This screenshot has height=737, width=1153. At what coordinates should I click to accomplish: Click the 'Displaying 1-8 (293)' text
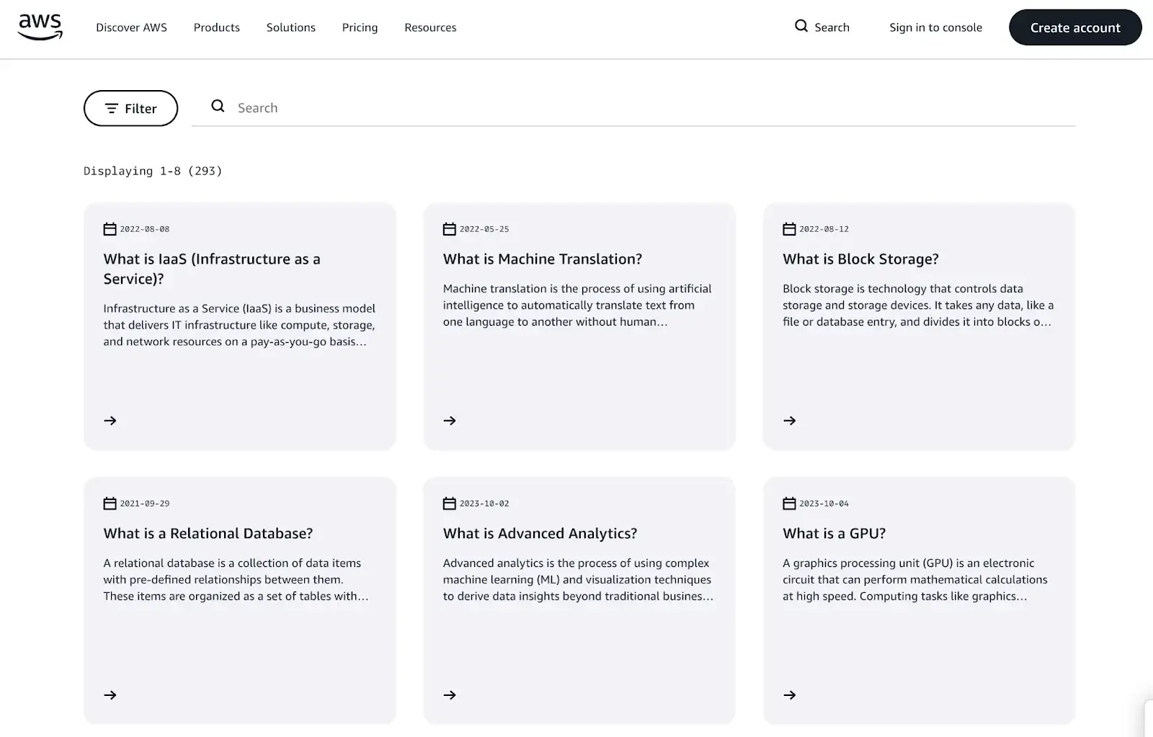coord(153,171)
